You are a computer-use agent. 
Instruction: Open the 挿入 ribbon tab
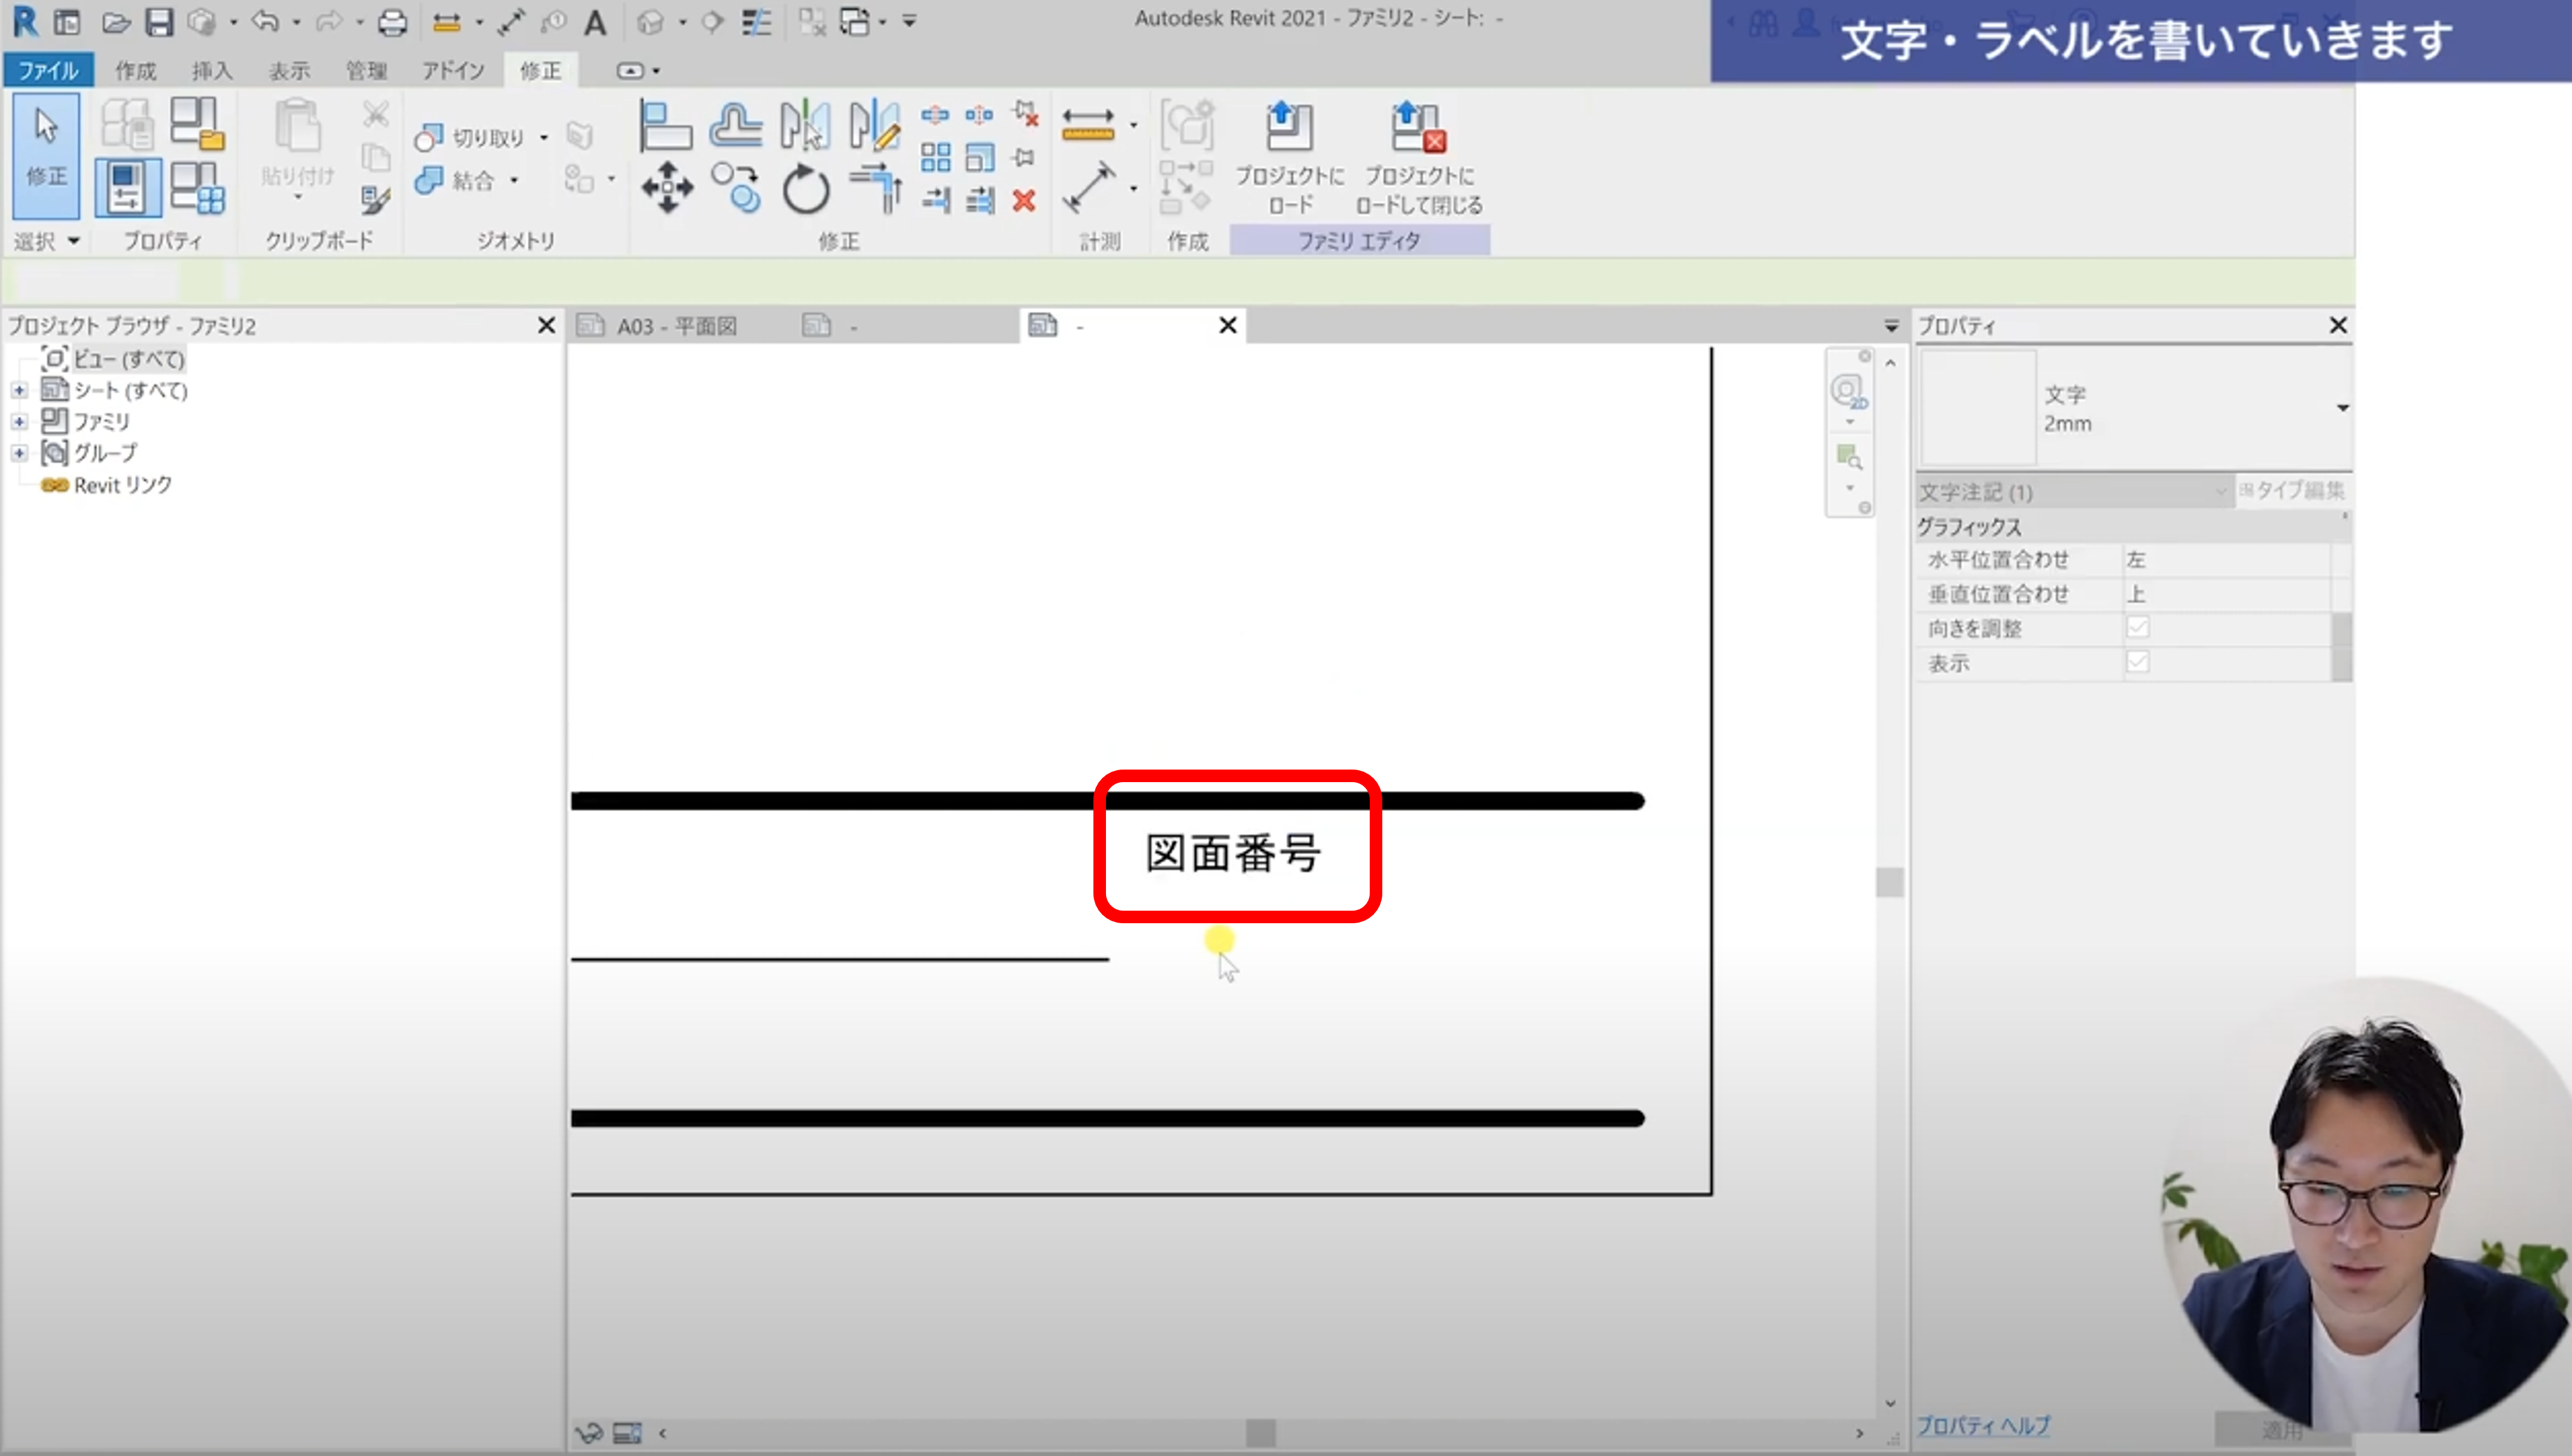point(212,70)
